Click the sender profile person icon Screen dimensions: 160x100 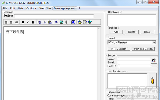(x=154, y=60)
